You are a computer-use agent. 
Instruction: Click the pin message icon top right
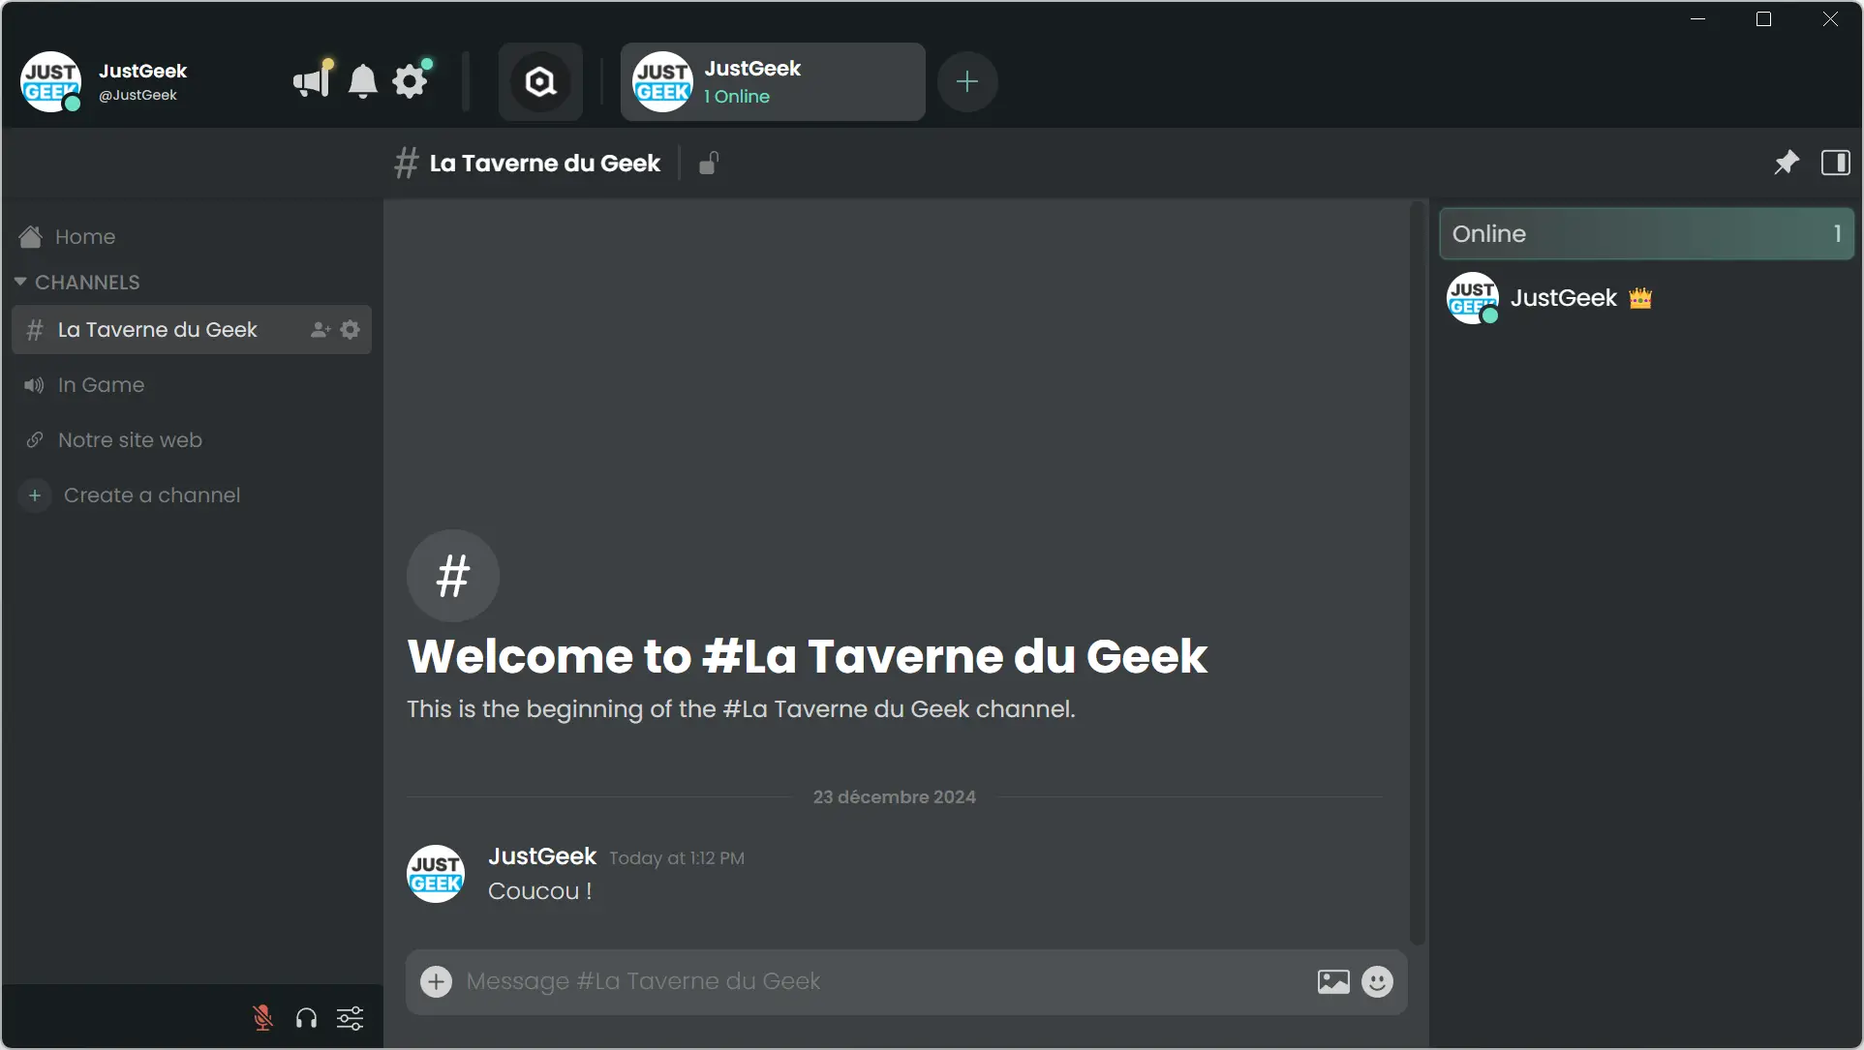1785,162
